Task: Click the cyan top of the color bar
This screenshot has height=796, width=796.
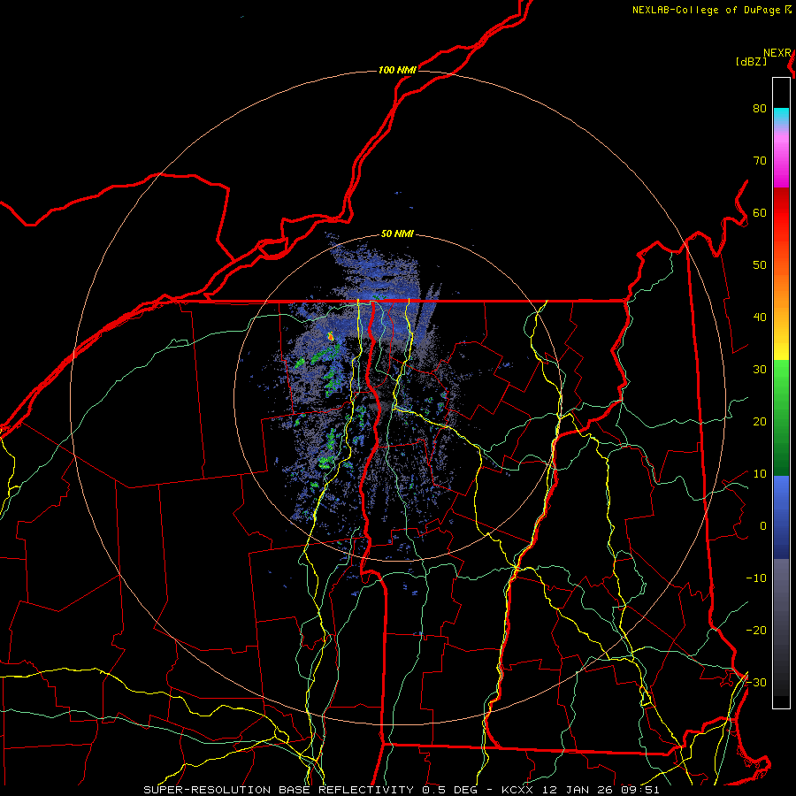Action: (781, 116)
